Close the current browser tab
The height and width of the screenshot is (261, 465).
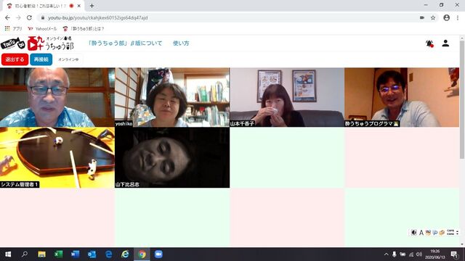tap(79, 6)
